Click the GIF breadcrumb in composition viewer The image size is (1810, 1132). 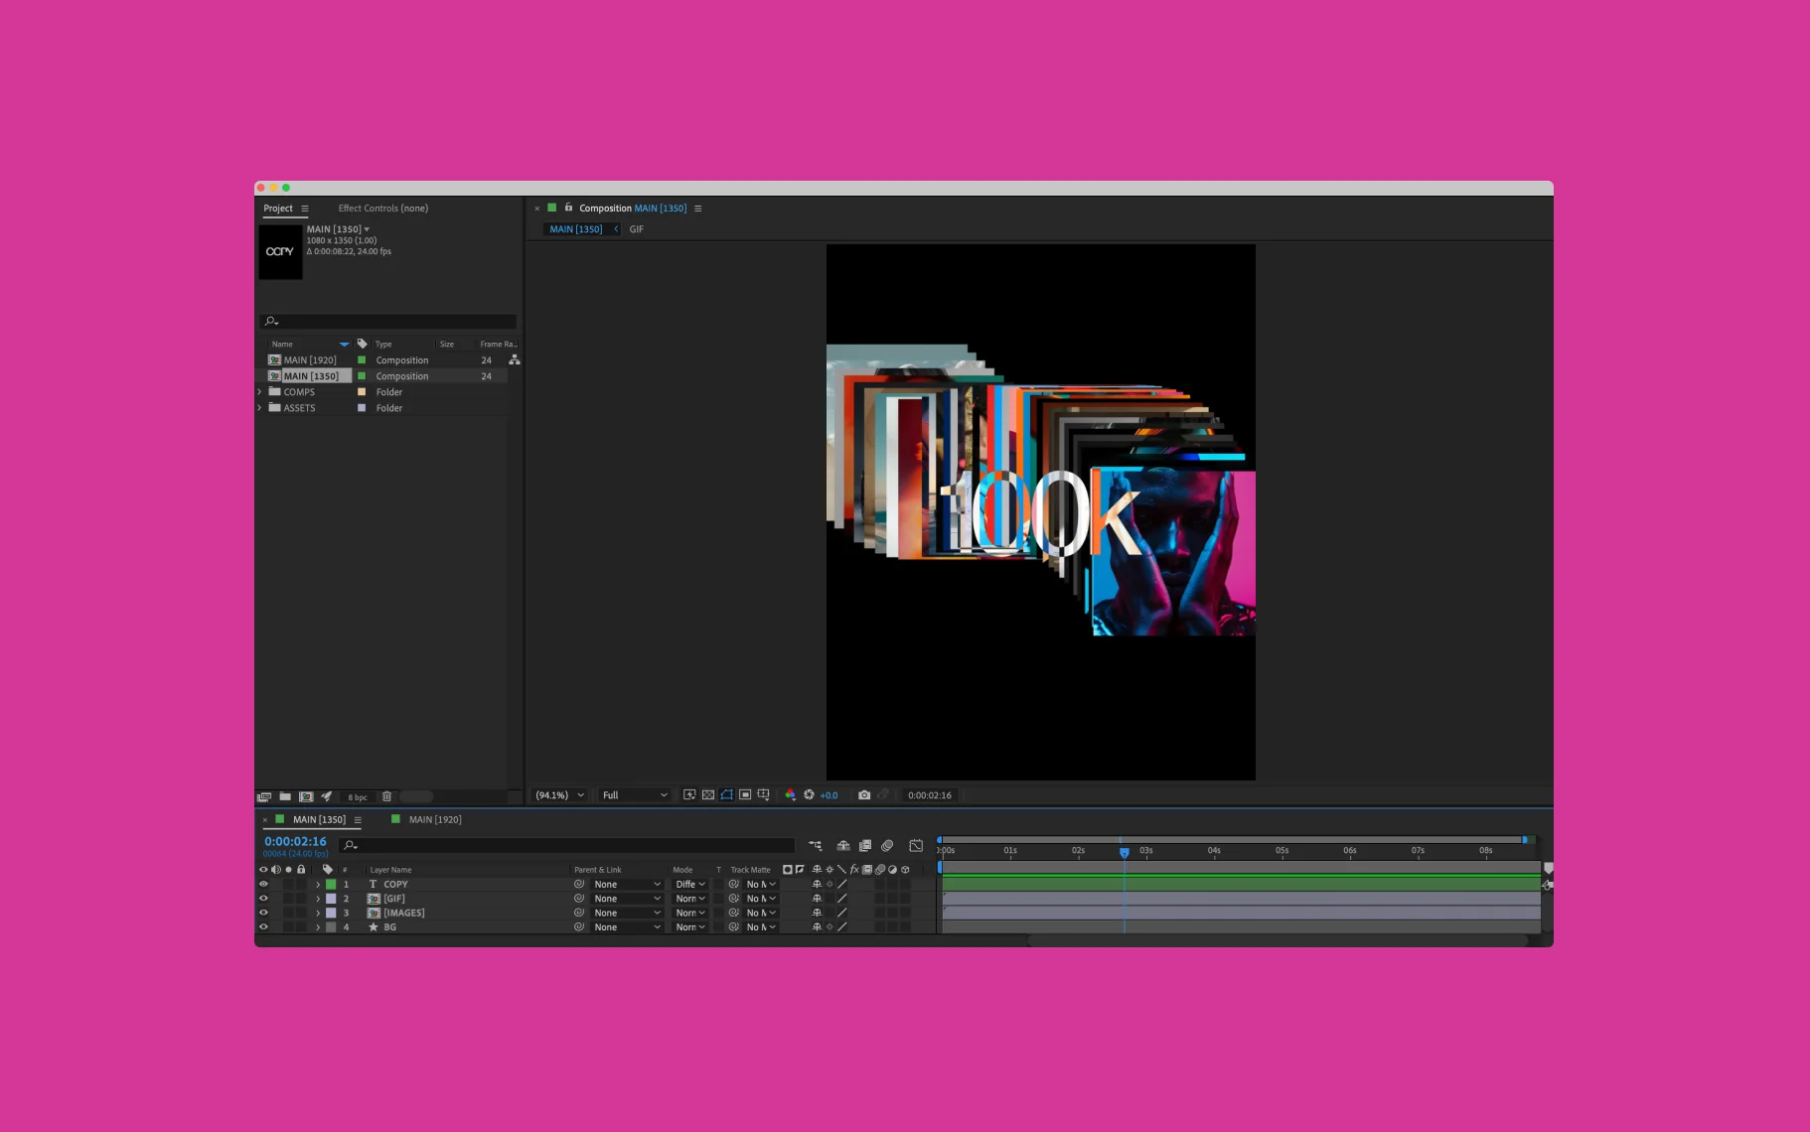coord(636,229)
